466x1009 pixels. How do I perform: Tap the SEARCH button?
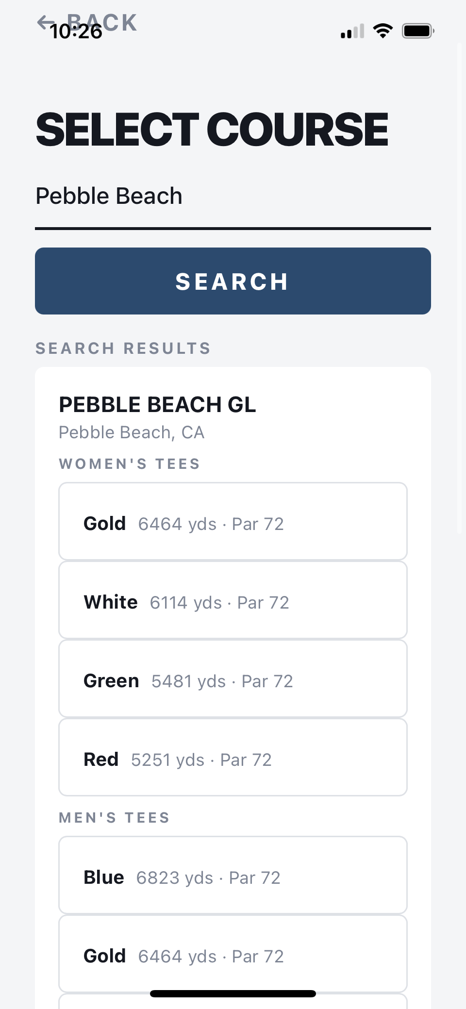coord(233,281)
